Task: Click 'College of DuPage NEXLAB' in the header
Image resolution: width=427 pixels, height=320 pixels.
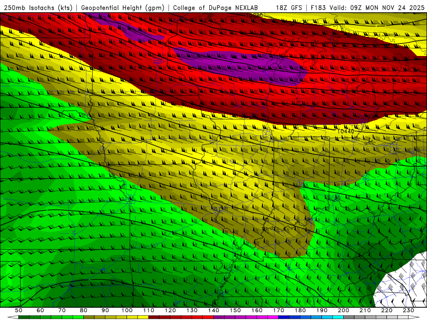Action: (216, 8)
